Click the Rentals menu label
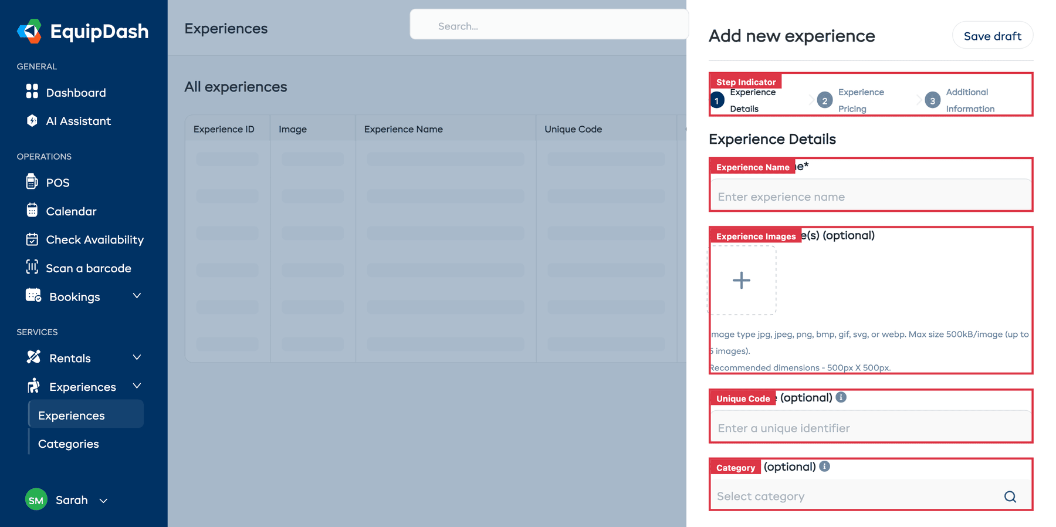The image size is (1056, 527). (70, 358)
